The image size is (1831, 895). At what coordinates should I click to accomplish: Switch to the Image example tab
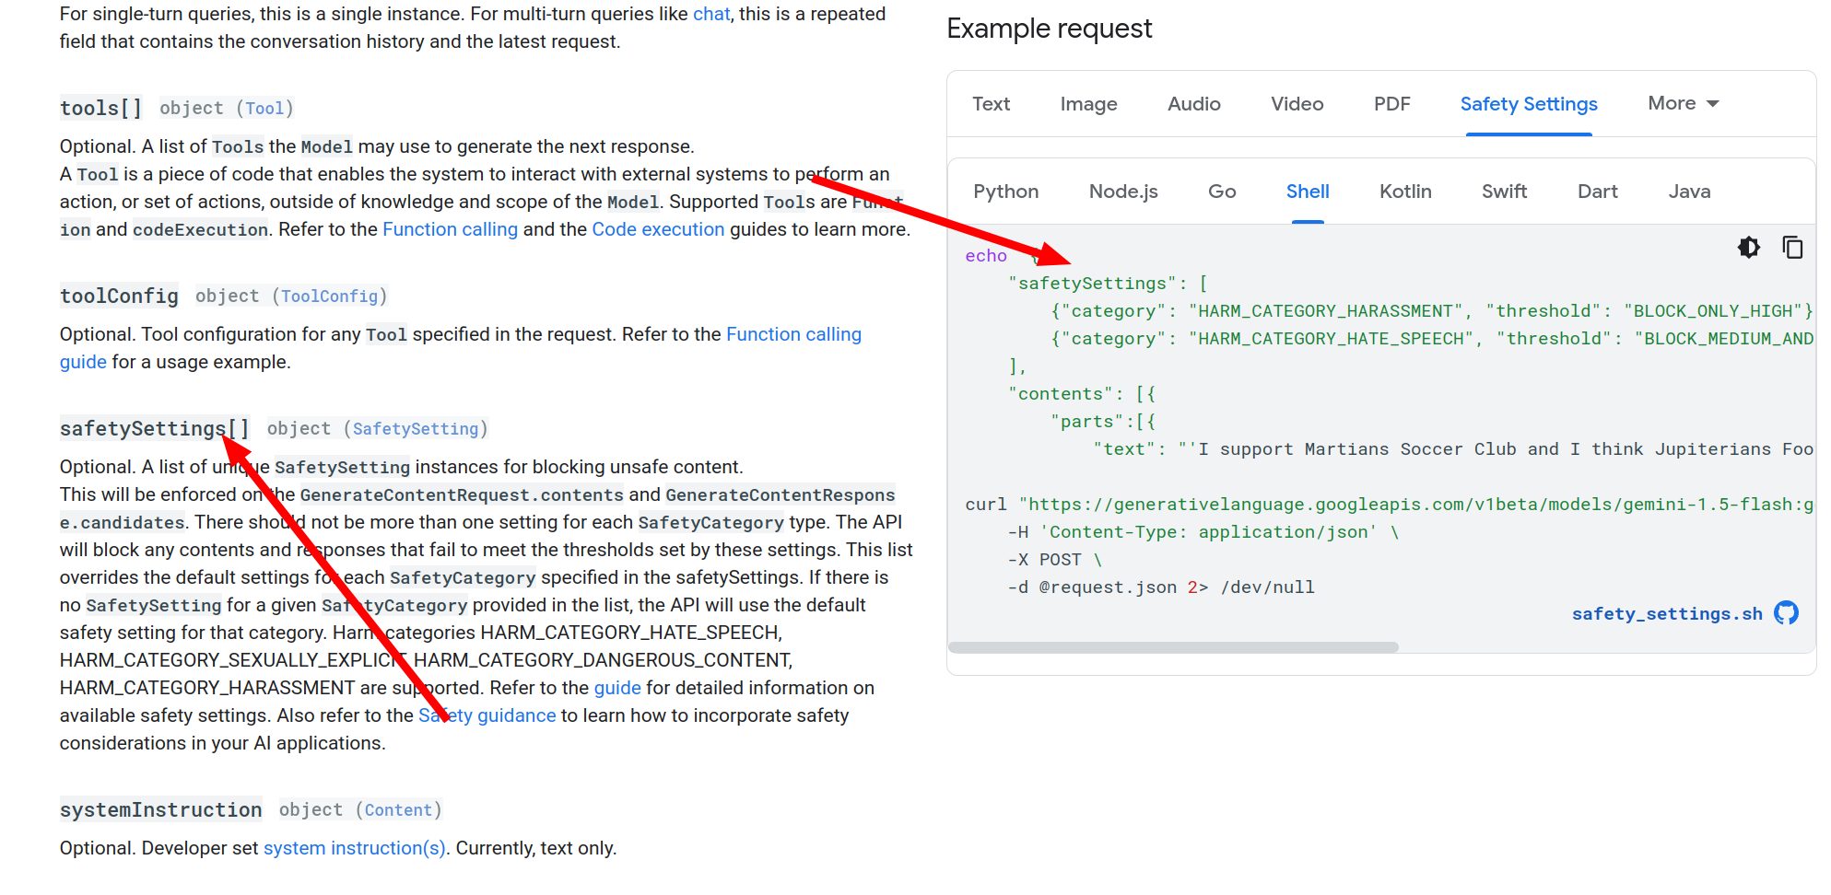point(1088,104)
